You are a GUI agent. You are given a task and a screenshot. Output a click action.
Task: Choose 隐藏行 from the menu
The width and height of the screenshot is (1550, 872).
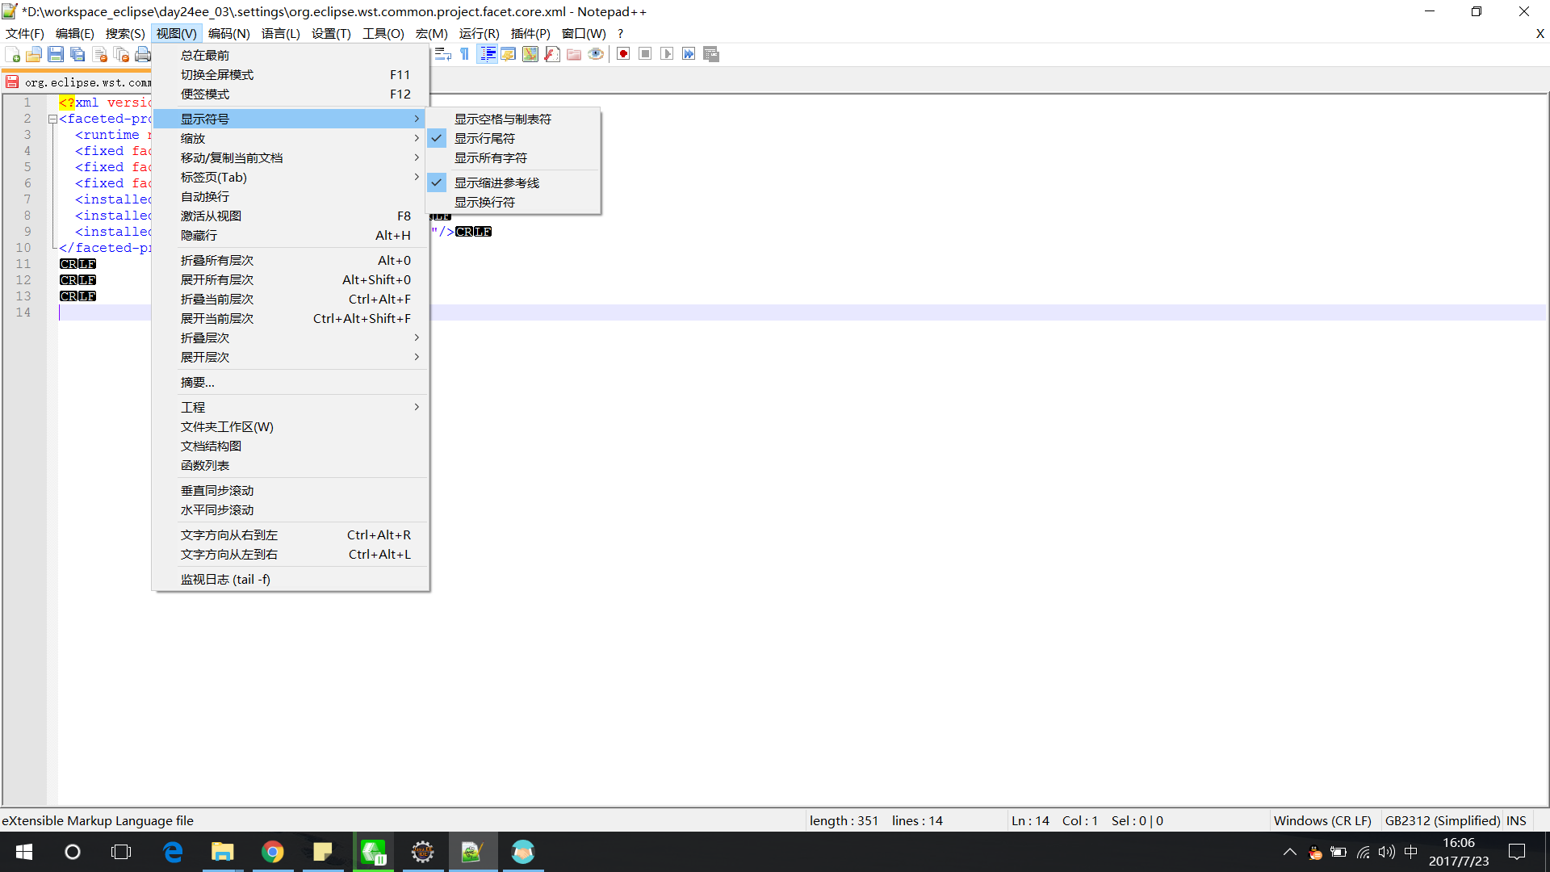(x=199, y=235)
